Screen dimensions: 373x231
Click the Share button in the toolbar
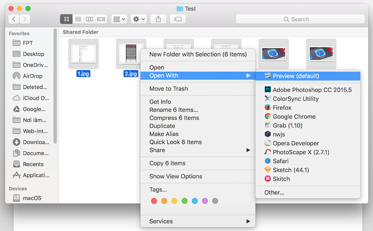pyautogui.click(x=158, y=19)
